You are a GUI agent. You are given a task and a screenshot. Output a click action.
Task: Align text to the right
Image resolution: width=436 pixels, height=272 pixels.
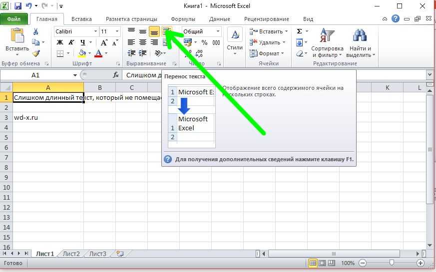154,42
